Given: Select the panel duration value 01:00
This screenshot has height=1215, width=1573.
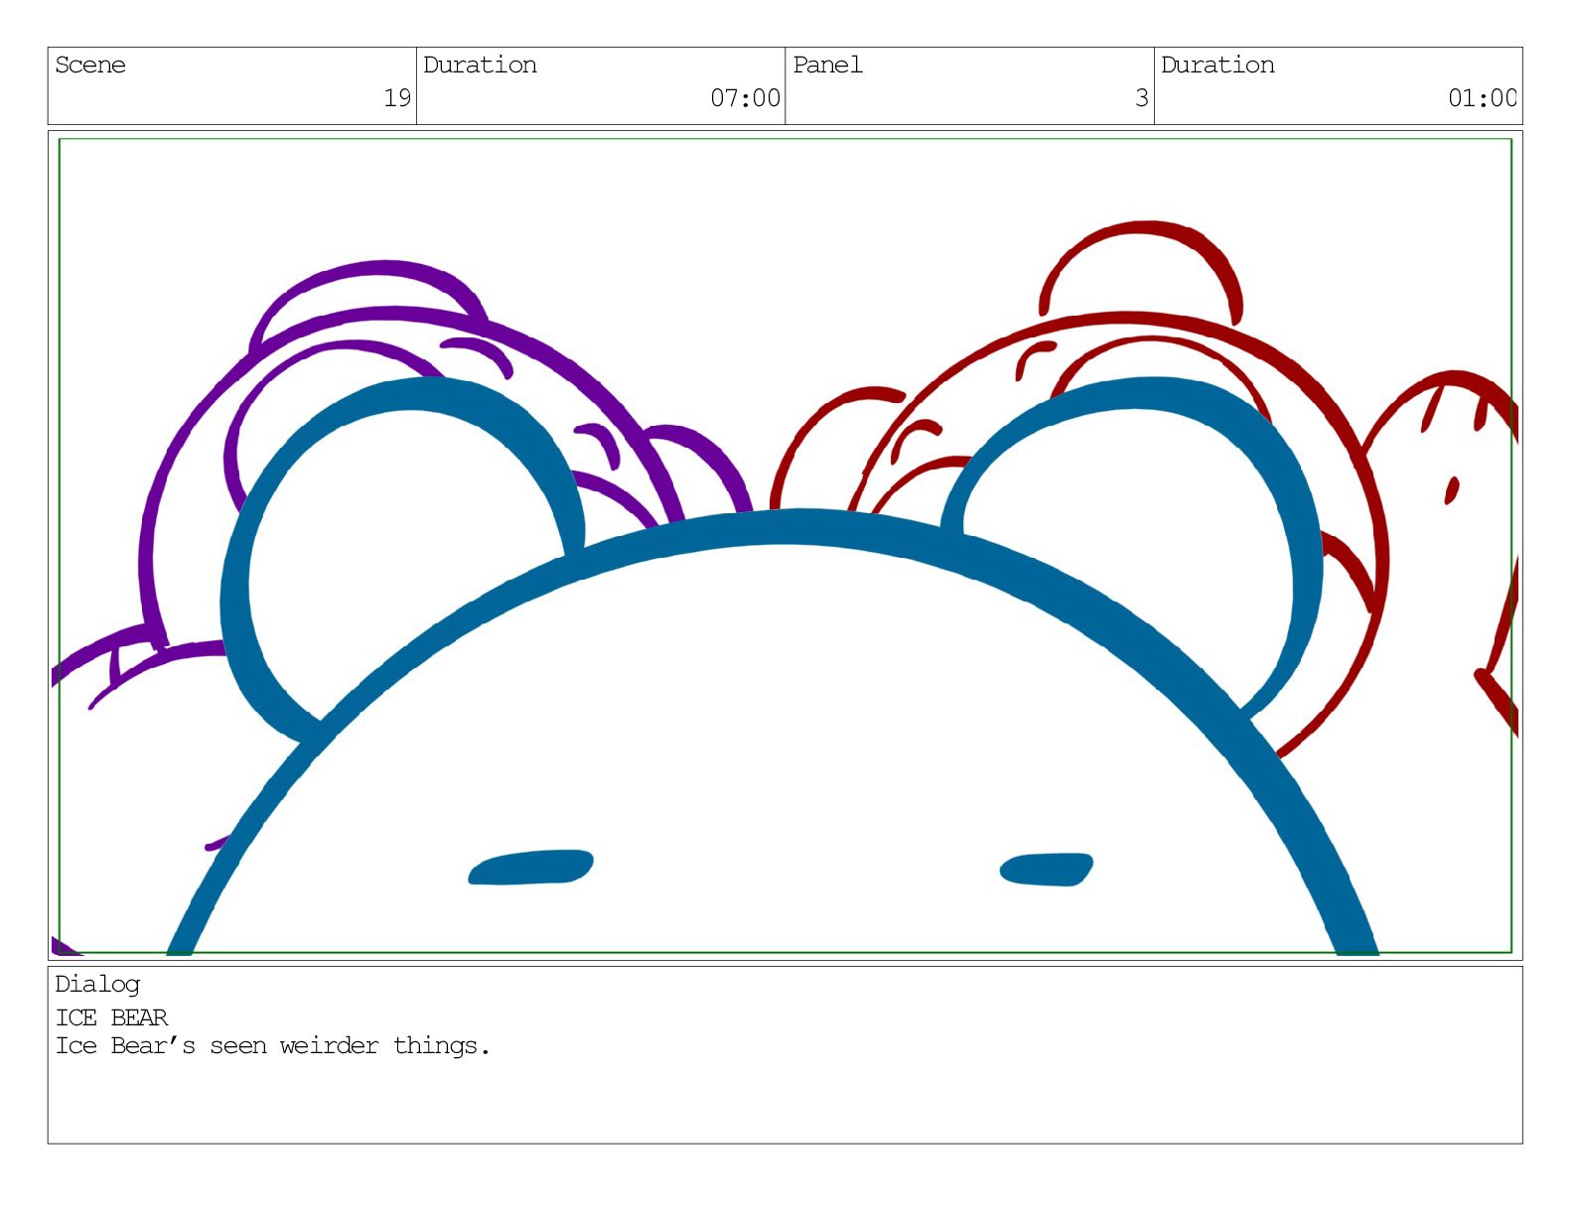Looking at the screenshot, I should pos(1482,98).
